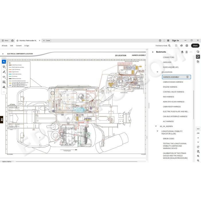Zoom out with magnifier minus
The width and height of the screenshot is (201, 201).
(198, 161)
